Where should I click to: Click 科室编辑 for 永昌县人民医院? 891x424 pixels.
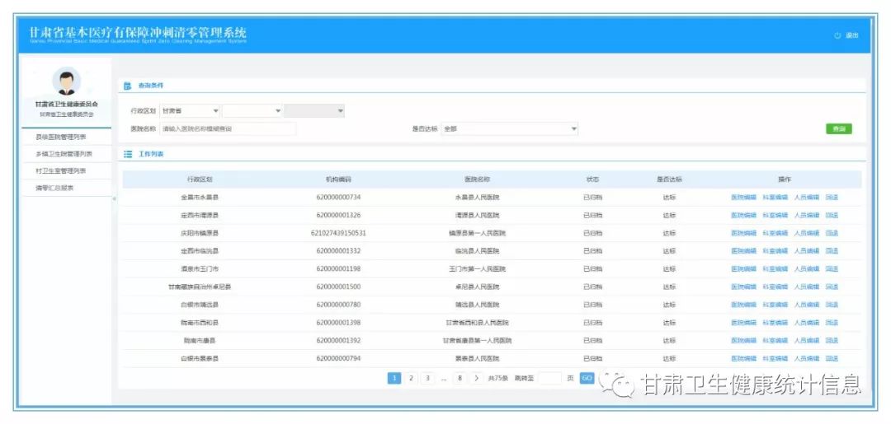[775, 198]
